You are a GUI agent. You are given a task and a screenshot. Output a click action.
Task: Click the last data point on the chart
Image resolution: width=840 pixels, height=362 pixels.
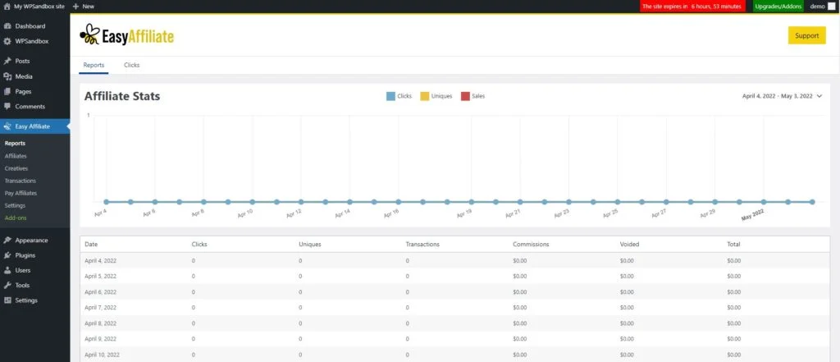[812, 202]
